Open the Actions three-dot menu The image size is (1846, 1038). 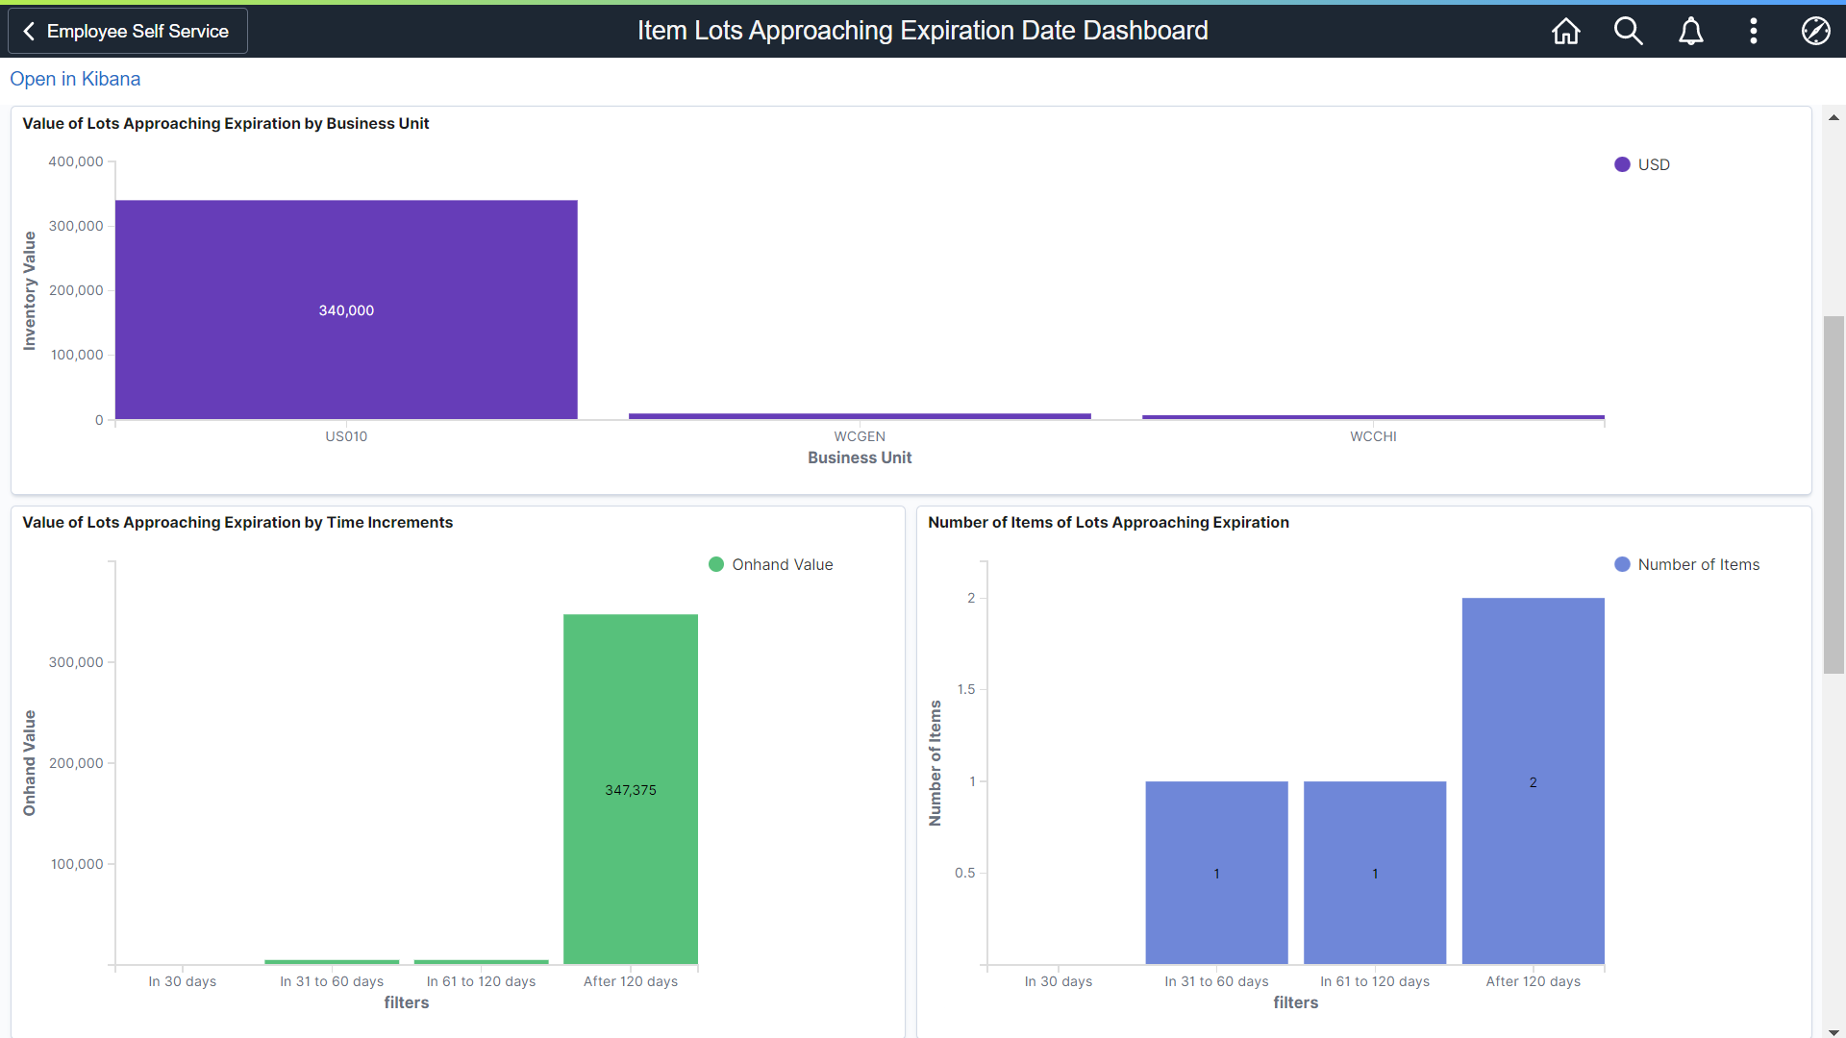tap(1753, 31)
